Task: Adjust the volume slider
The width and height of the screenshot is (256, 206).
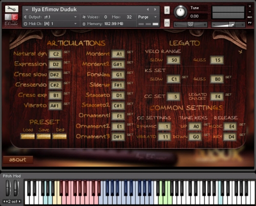Action: [228, 25]
